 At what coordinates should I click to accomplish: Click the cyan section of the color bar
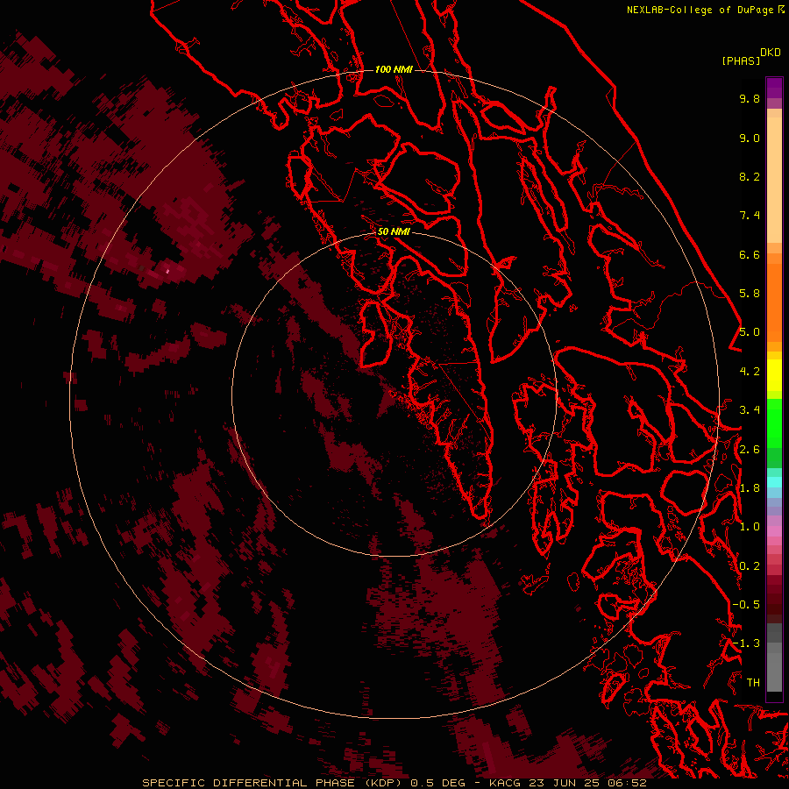774,482
